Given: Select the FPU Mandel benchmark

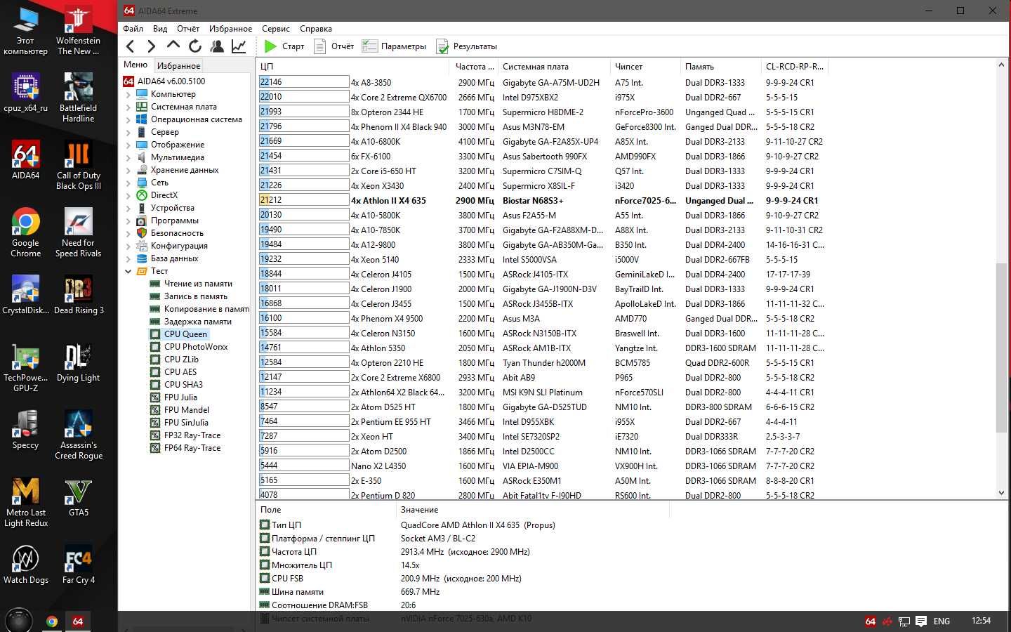Looking at the screenshot, I should [x=187, y=410].
